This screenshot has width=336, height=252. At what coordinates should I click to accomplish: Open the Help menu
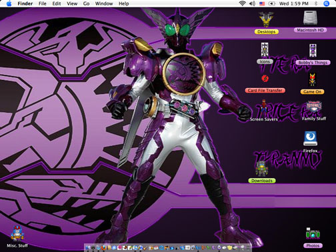click(123, 3)
